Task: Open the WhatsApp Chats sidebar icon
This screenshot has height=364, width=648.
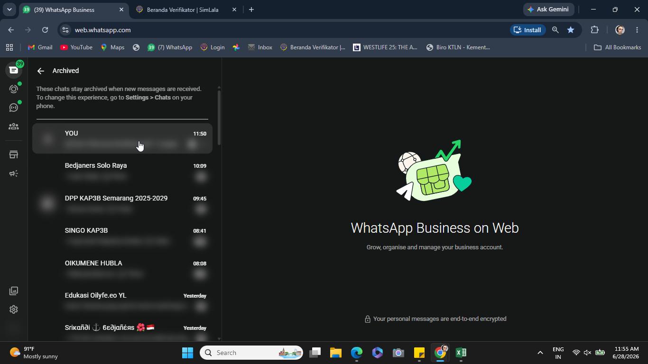Action: click(14, 70)
